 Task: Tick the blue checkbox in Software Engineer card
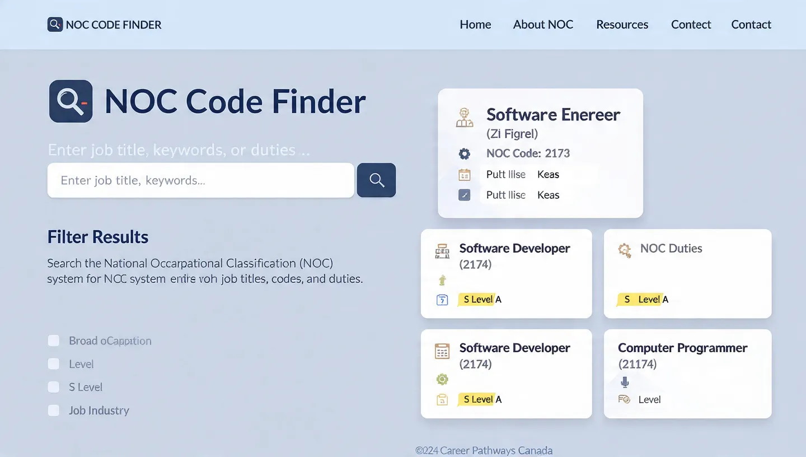coord(464,195)
